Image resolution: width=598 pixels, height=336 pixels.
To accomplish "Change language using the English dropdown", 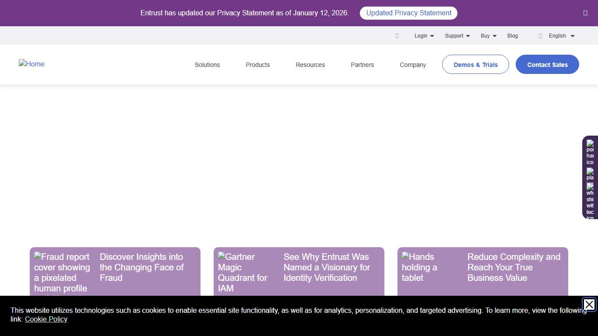I will point(560,35).
